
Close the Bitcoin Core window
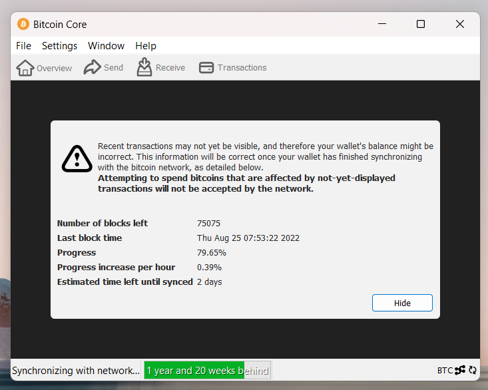(459, 24)
